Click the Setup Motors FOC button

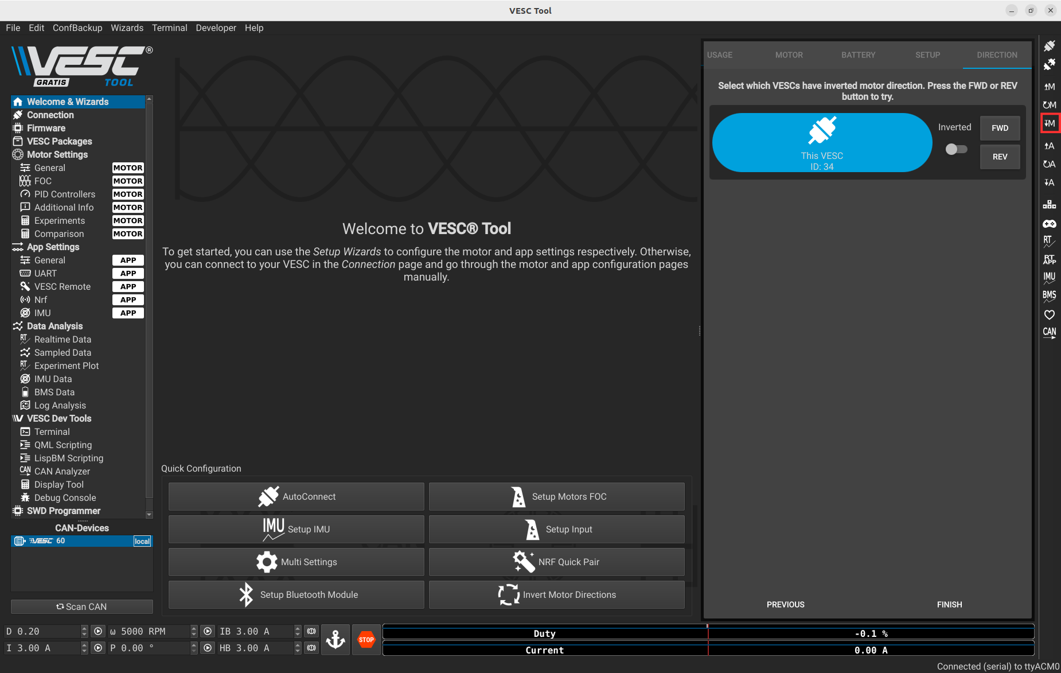(557, 496)
